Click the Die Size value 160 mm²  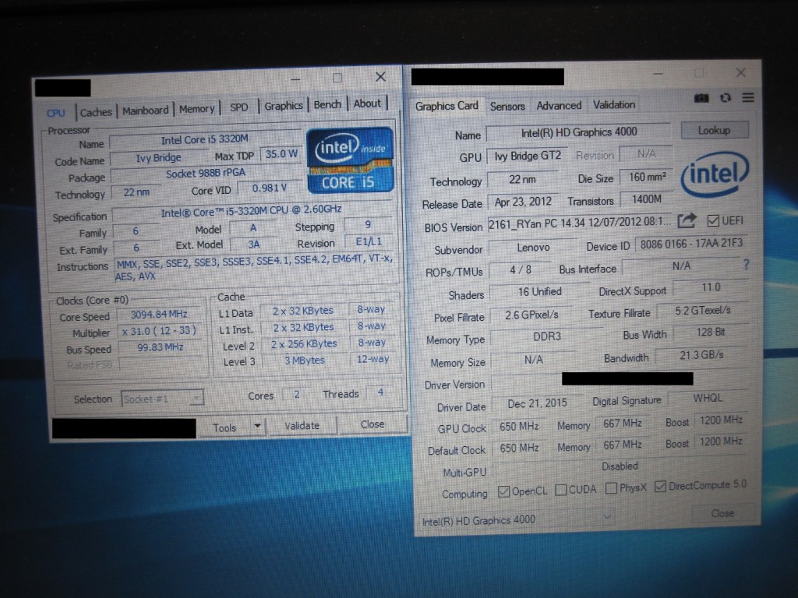point(647,177)
